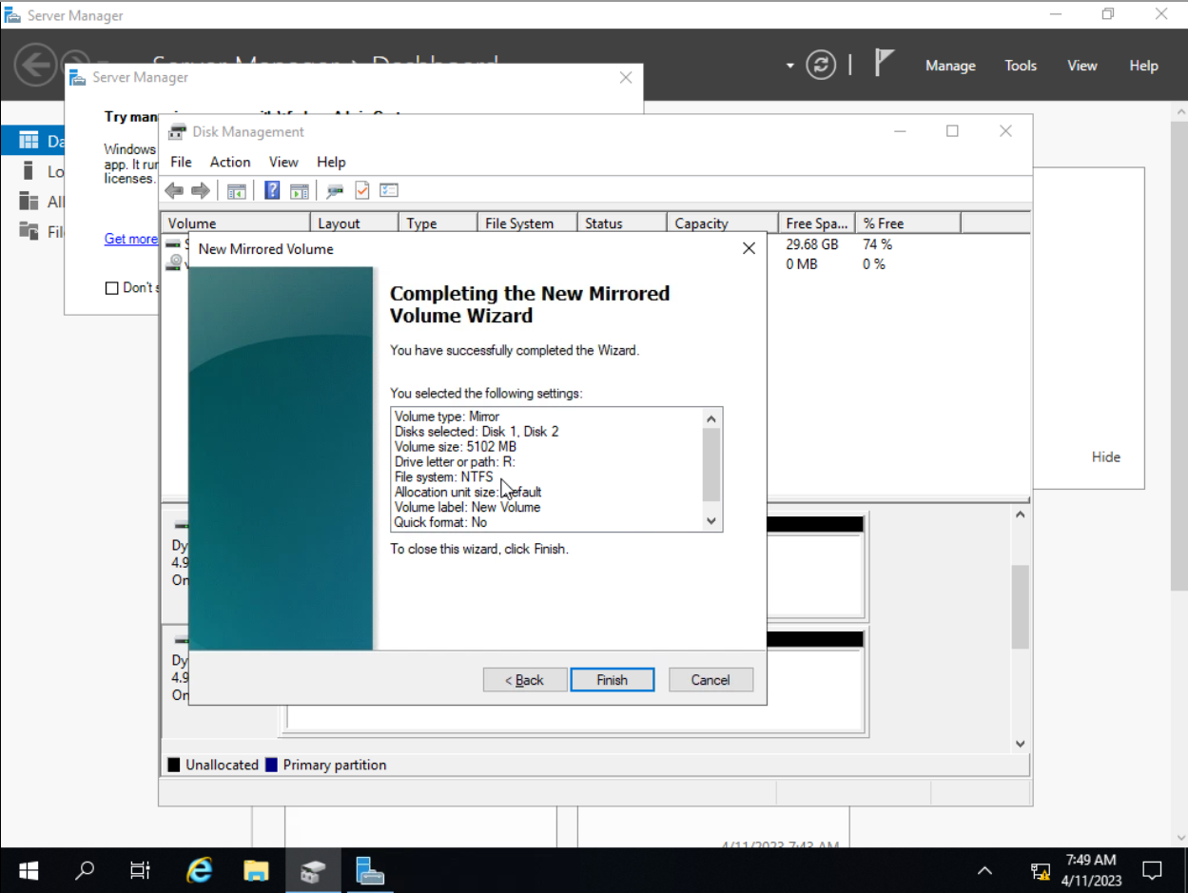Click Hide in the Server Manager dashboard
This screenshot has width=1188, height=893.
(x=1106, y=456)
